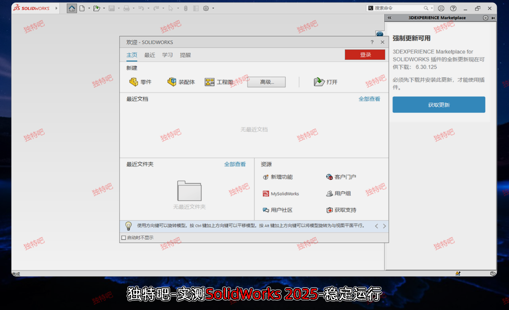Toggle the Marketplace panel auto-hide pin
Screen dimensions: 509x310
493,18
